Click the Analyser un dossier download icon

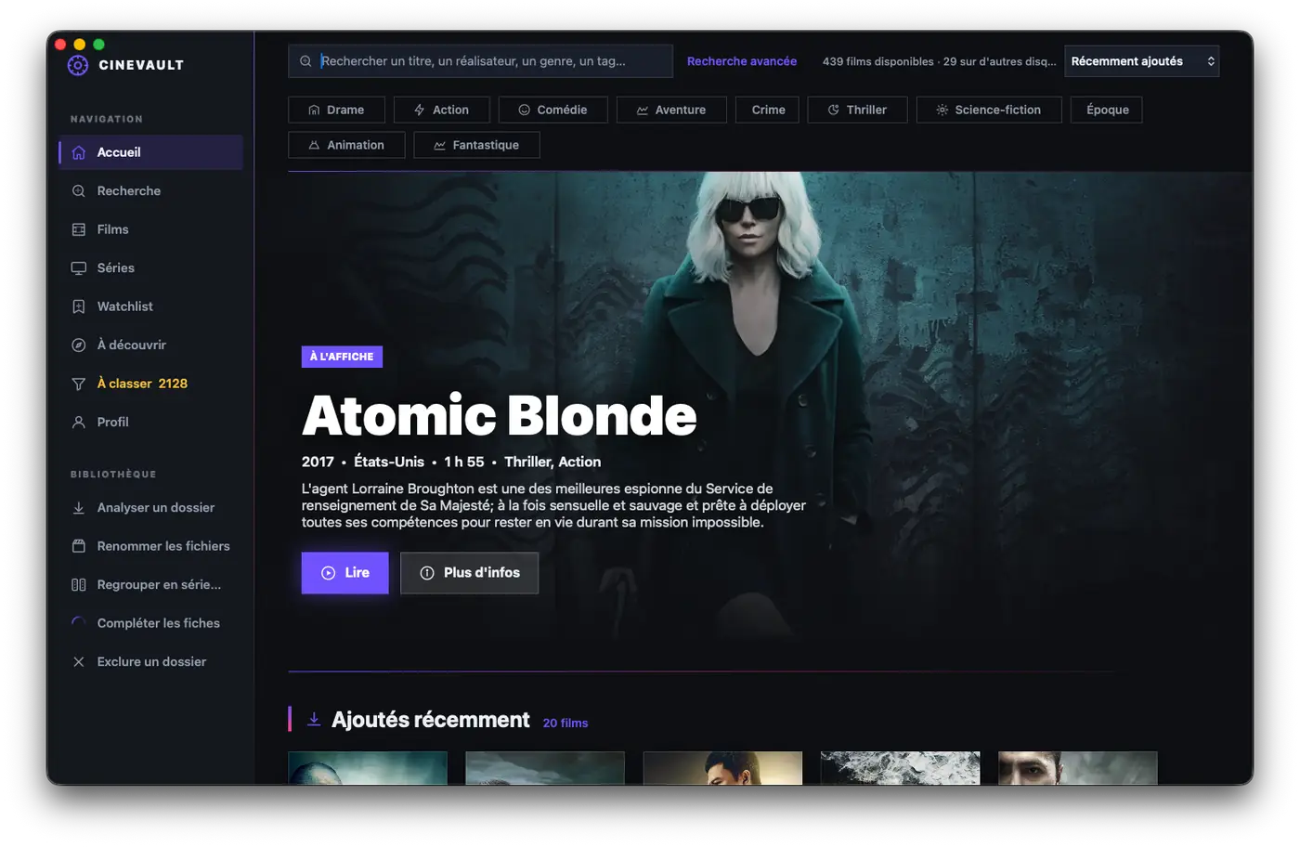point(79,508)
